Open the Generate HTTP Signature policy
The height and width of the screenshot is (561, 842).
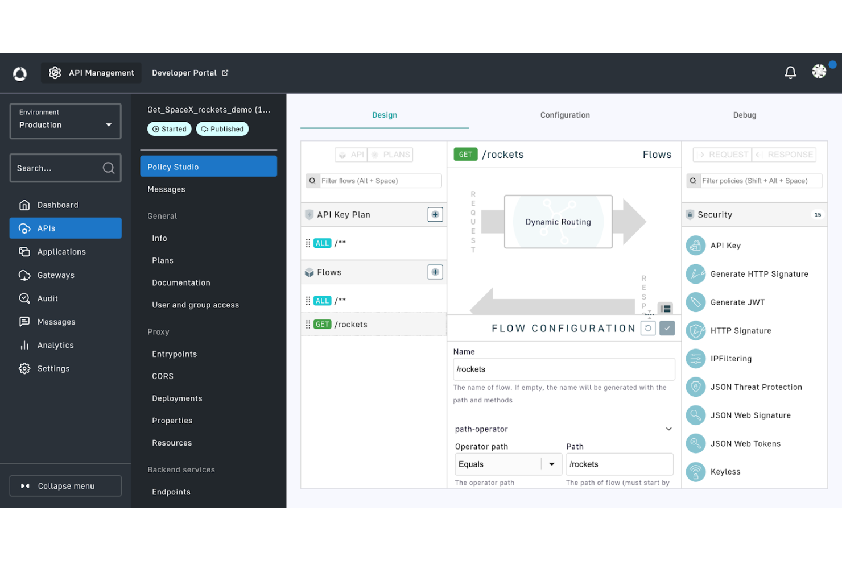click(760, 273)
